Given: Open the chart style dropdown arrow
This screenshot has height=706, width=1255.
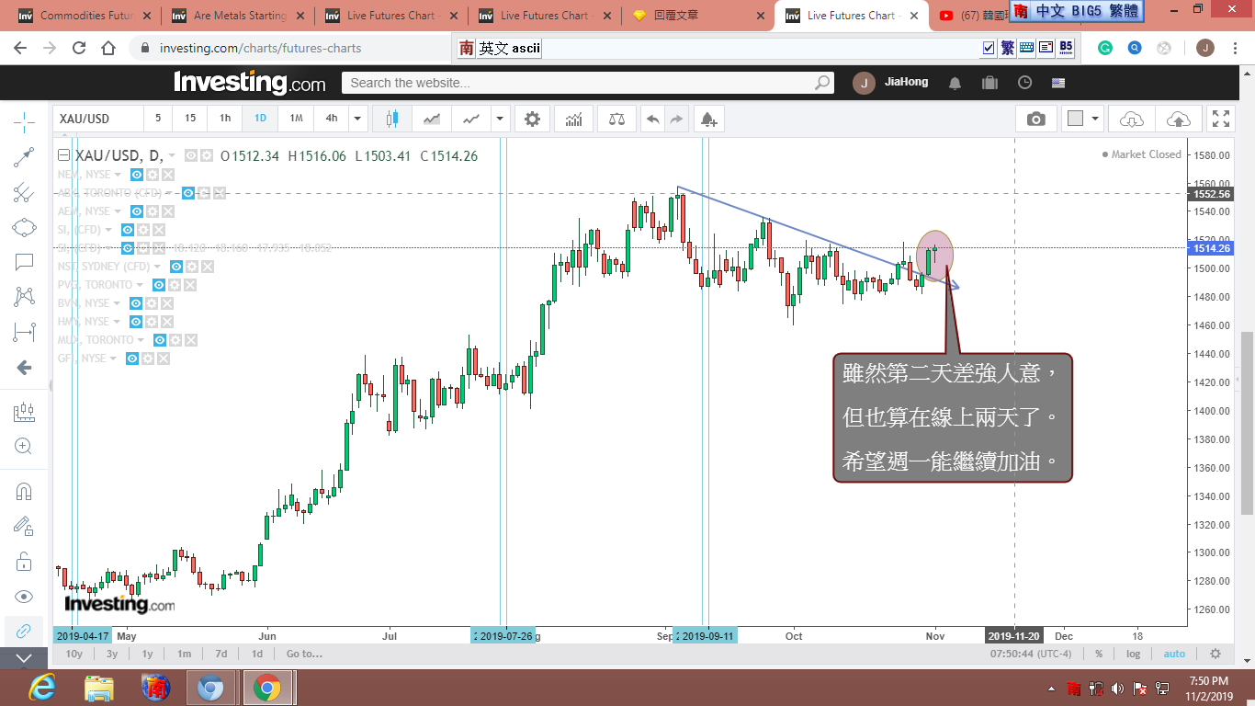Looking at the screenshot, I should (500, 119).
